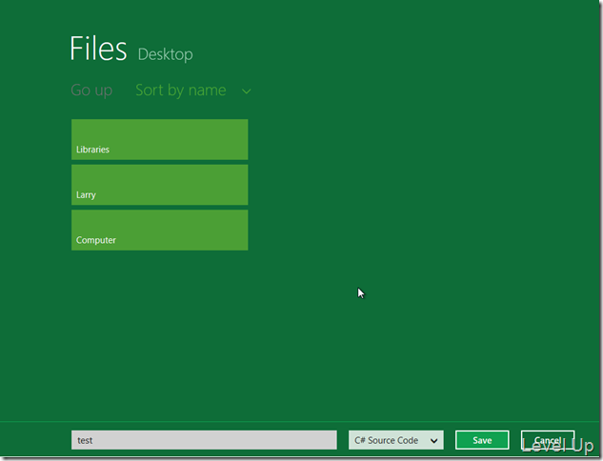603x461 pixels.
Task: Click the Save button
Action: tap(482, 440)
